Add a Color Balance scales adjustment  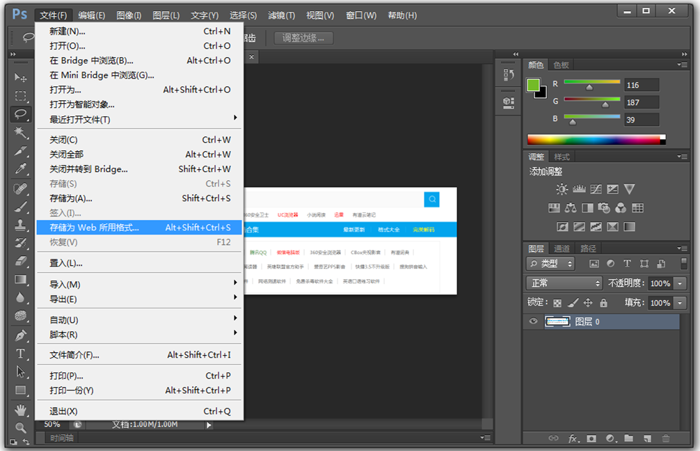click(571, 207)
